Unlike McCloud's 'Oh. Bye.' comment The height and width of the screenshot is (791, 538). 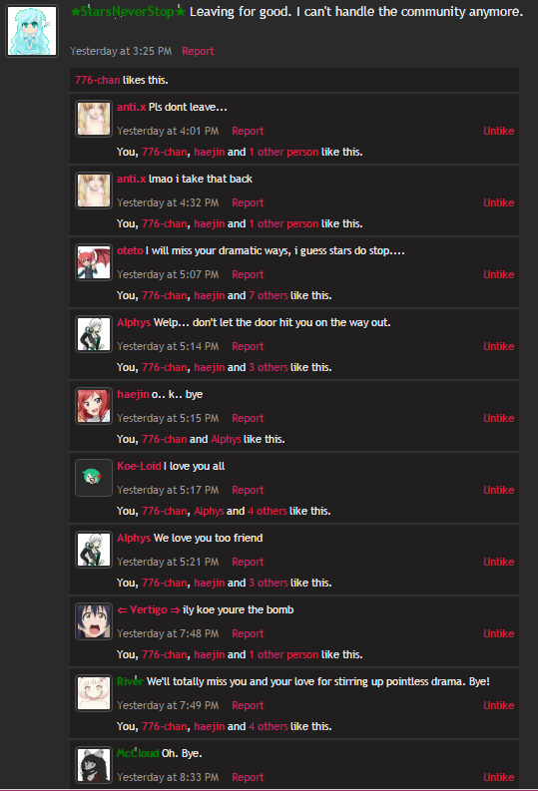point(499,777)
